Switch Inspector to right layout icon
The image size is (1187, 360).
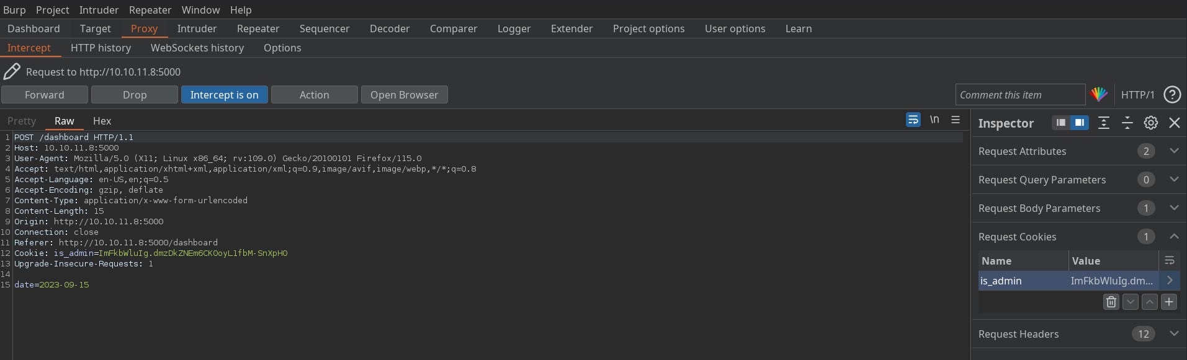point(1080,123)
